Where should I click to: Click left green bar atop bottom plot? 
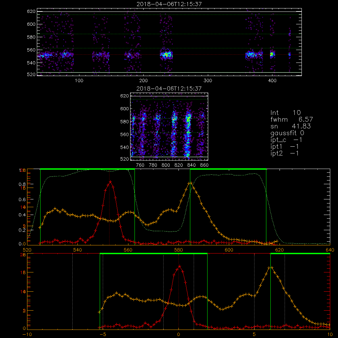(153, 254)
